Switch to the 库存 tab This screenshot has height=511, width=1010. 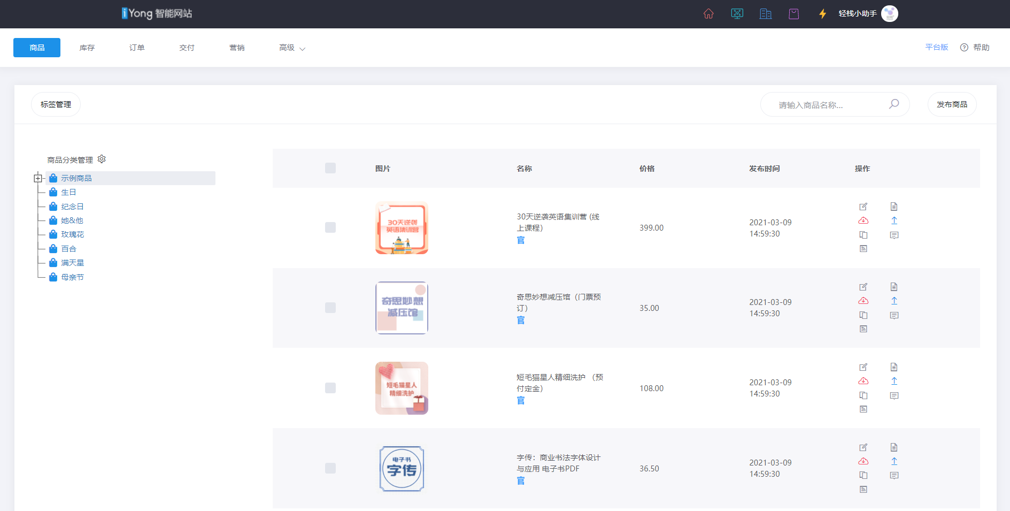pyautogui.click(x=87, y=48)
